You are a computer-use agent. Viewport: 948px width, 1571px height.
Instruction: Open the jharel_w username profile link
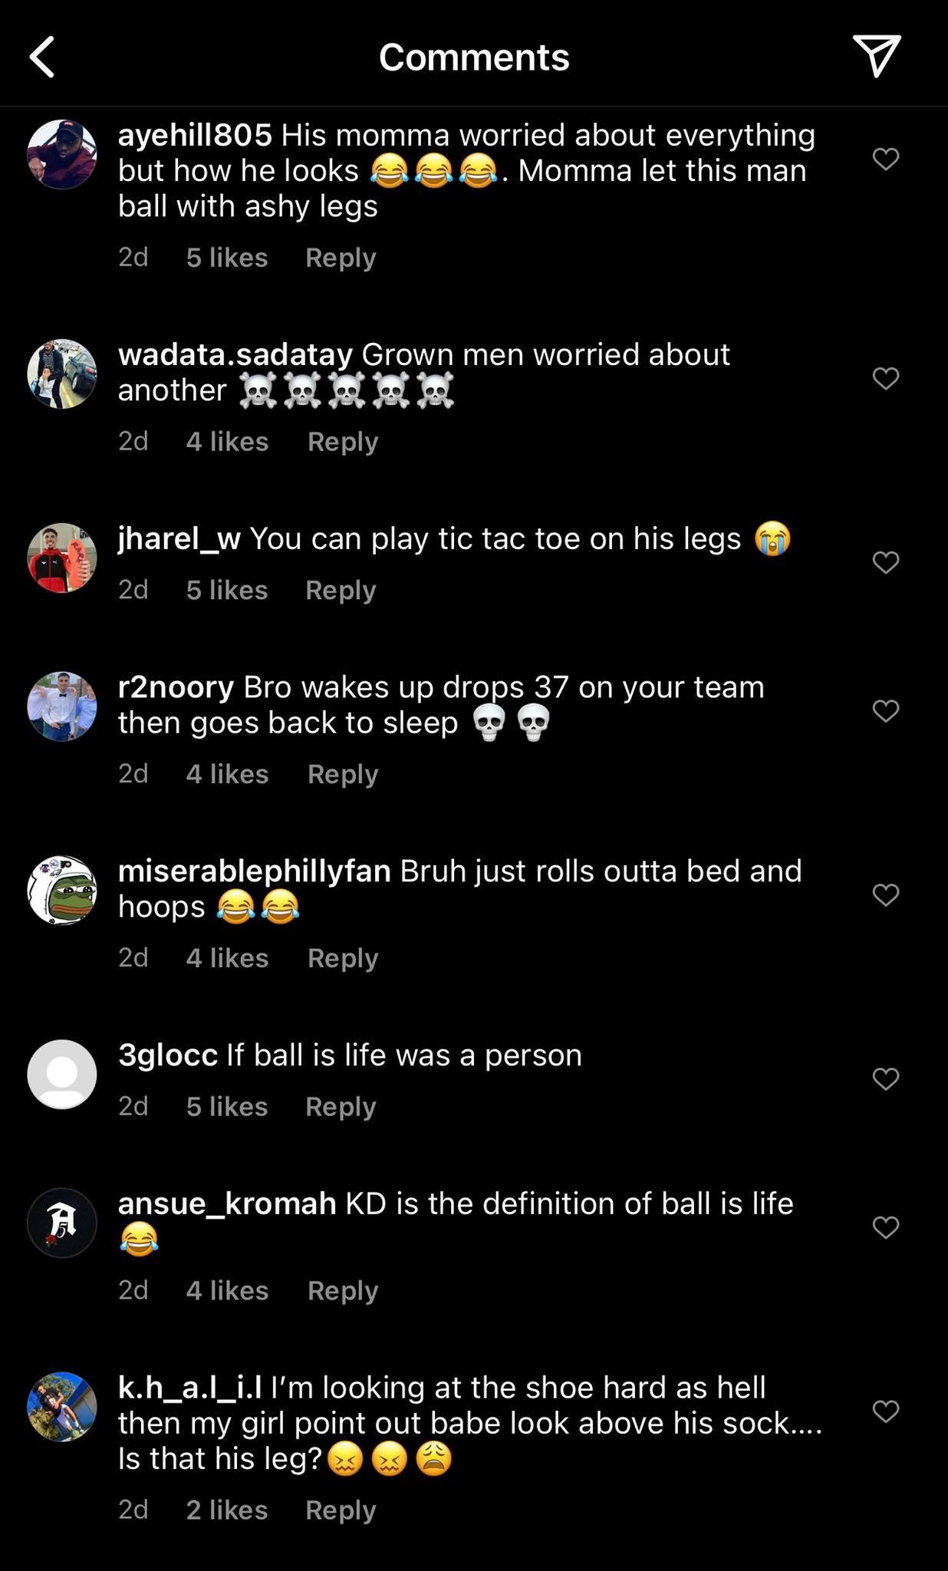tap(179, 538)
